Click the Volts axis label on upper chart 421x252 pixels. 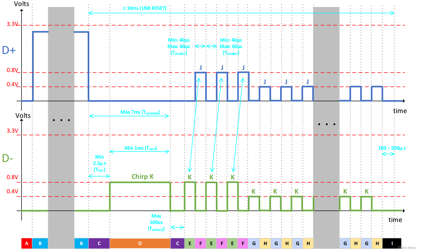click(x=22, y=4)
